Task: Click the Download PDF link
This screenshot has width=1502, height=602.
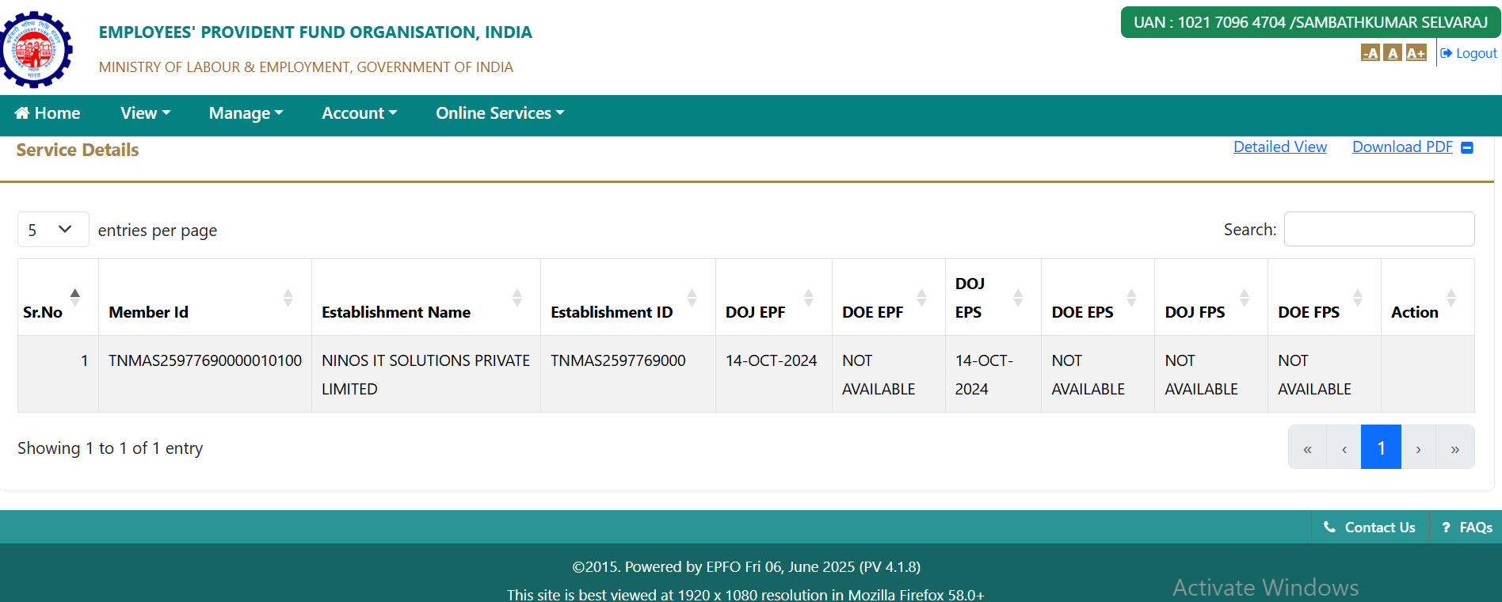Action: click(1401, 147)
